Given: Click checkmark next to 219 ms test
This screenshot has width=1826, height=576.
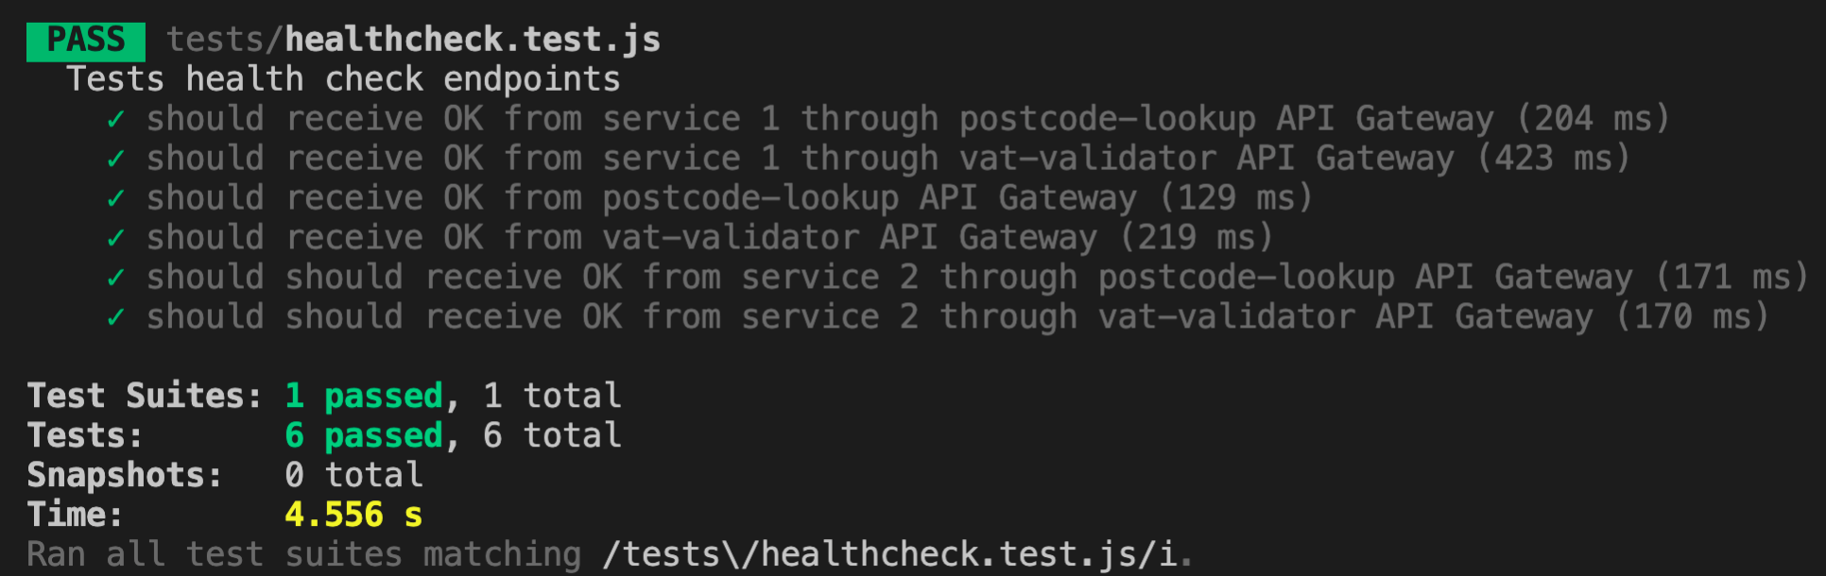Looking at the screenshot, I should (116, 239).
